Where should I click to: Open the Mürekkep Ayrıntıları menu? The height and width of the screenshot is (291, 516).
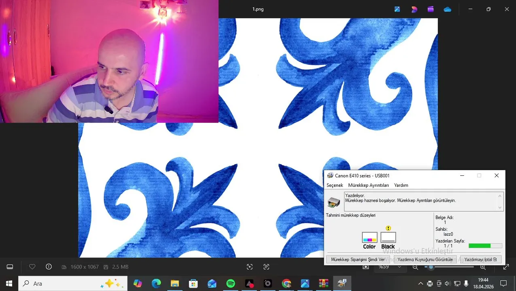click(x=368, y=185)
